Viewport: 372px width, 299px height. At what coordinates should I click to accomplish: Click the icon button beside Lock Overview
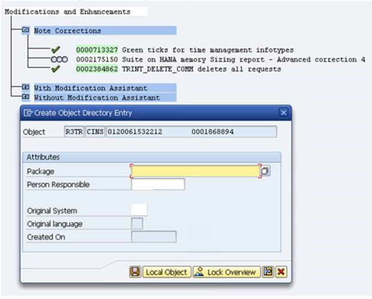pyautogui.click(x=268, y=272)
